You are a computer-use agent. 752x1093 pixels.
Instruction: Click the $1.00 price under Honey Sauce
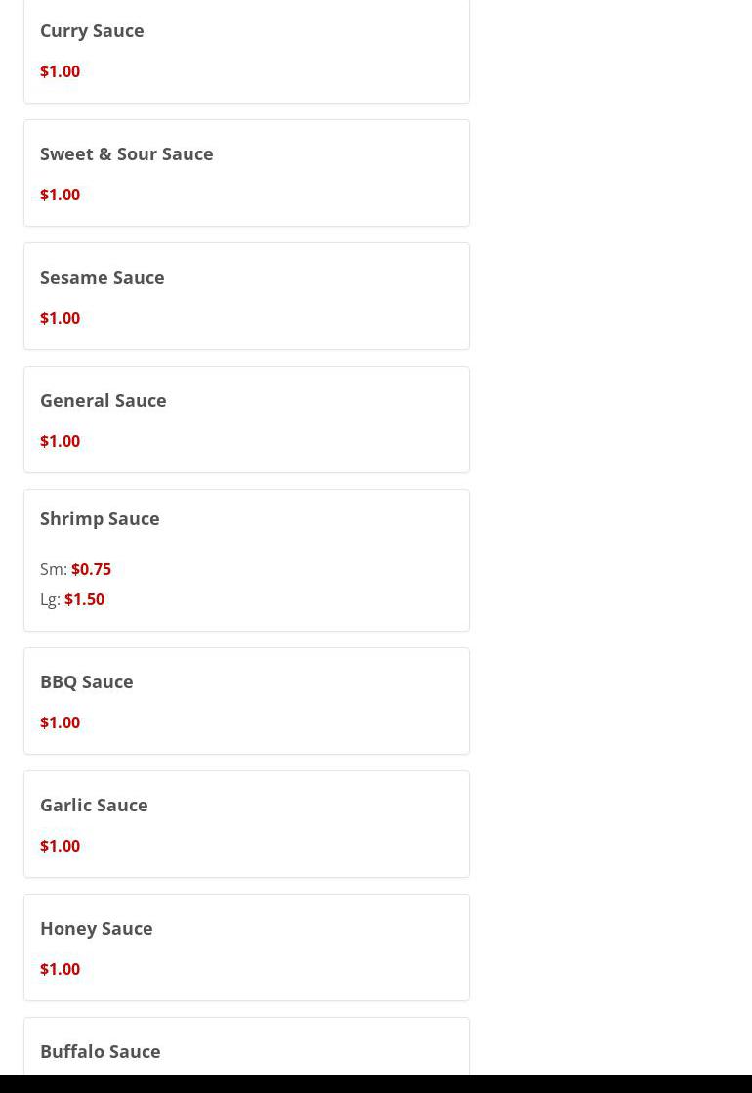pyautogui.click(x=60, y=969)
